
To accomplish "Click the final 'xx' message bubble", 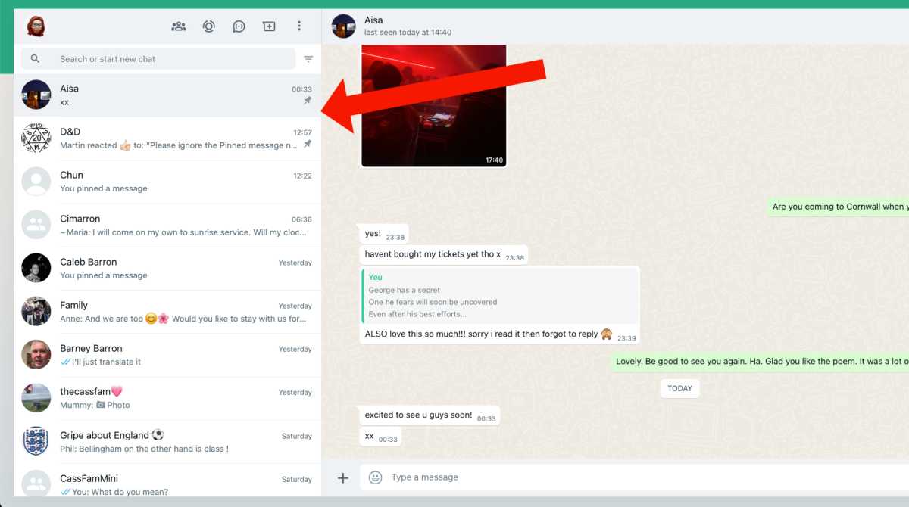I will (x=381, y=437).
